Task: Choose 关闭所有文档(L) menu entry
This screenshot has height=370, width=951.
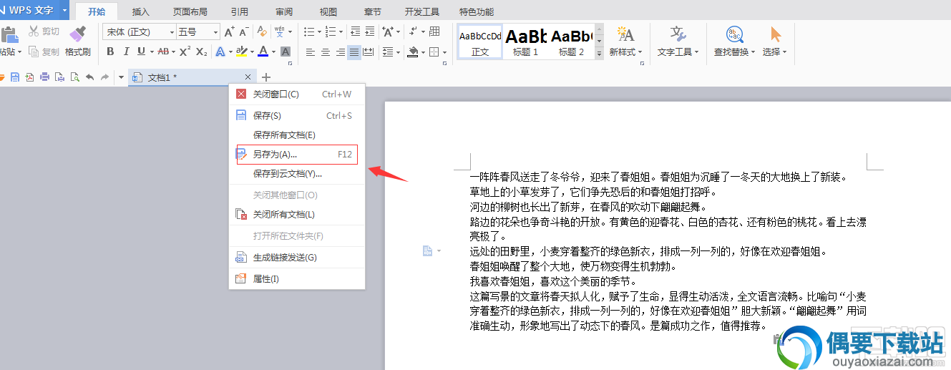Action: [297, 214]
